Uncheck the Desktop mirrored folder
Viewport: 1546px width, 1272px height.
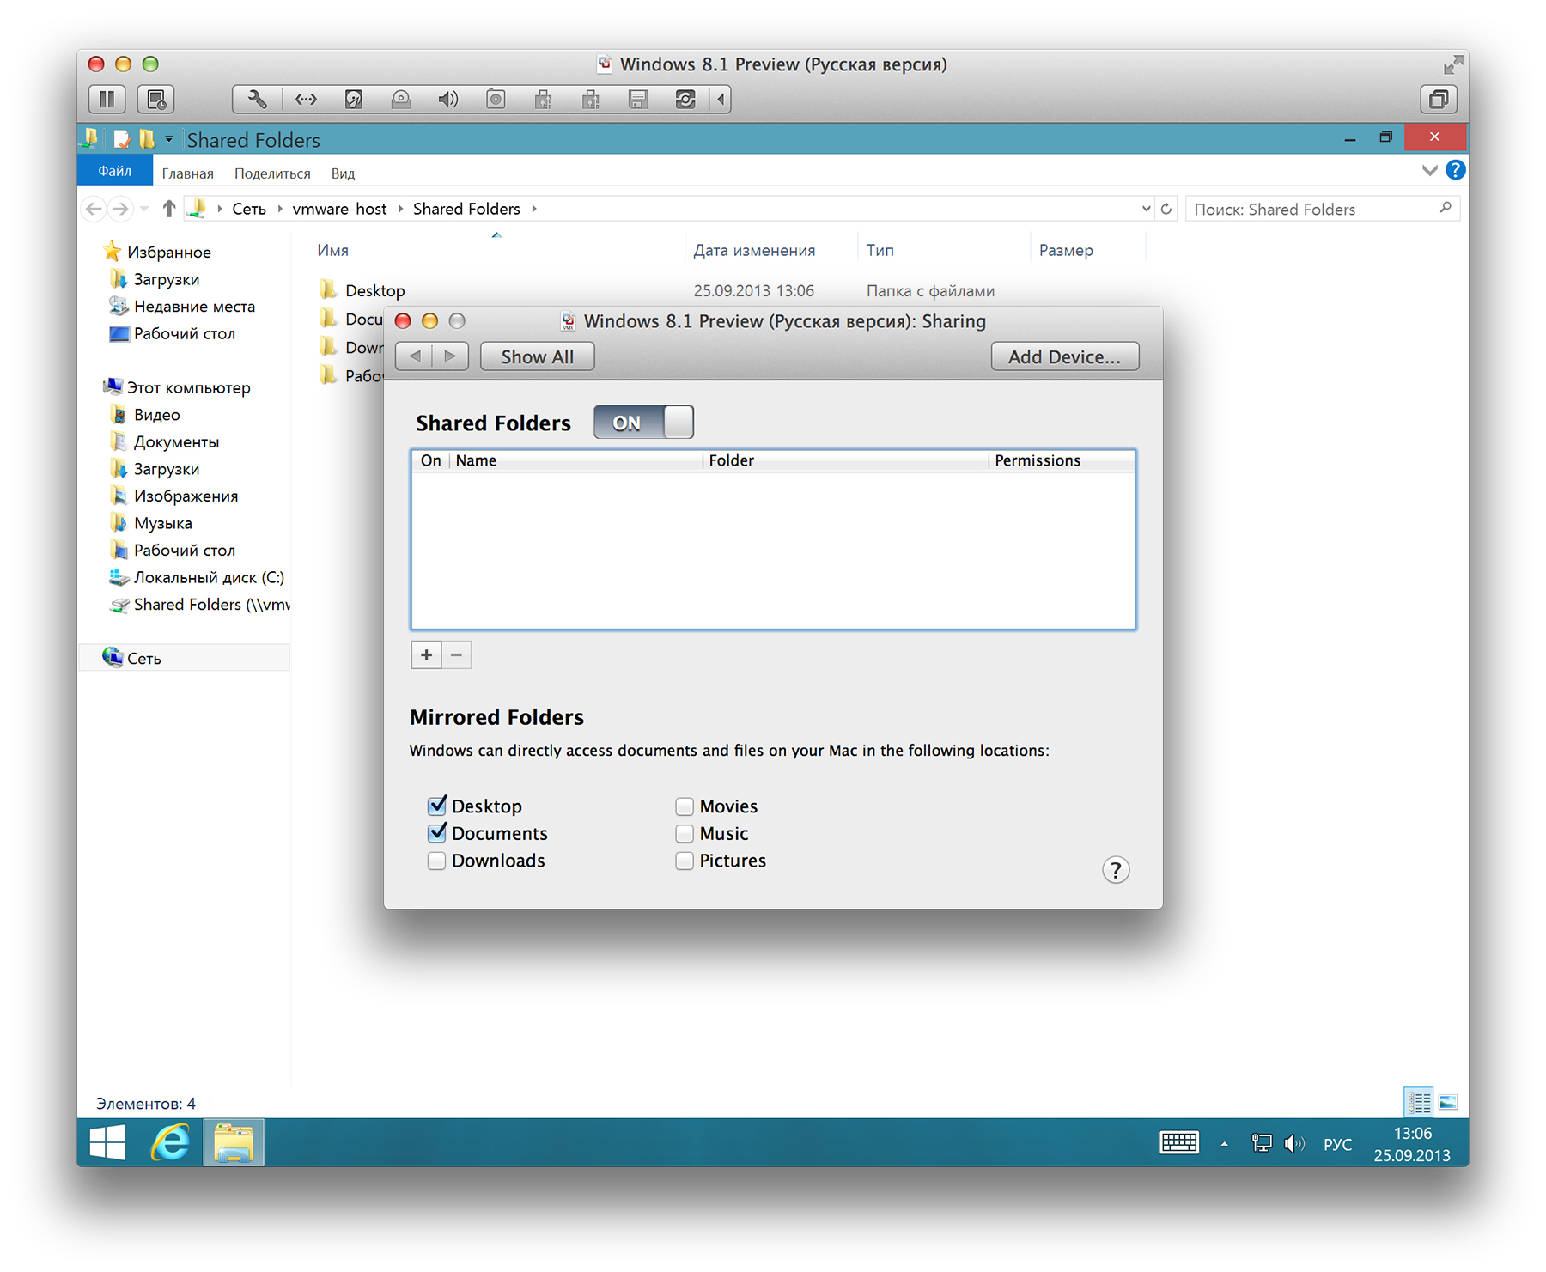436,806
